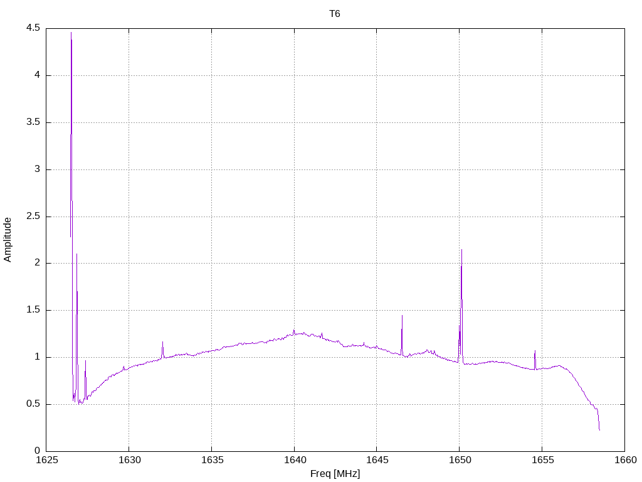642x482 pixels.
Task: Click the x-axis tick label 1635
Action: pyautogui.click(x=212, y=460)
